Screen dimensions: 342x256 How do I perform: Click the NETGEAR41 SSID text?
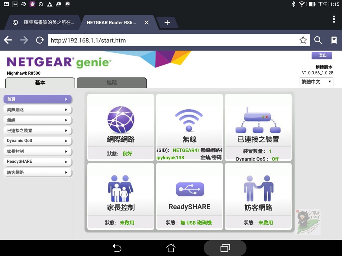(186, 150)
